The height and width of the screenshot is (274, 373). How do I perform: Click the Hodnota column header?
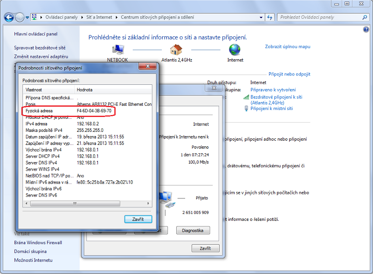coord(113,89)
